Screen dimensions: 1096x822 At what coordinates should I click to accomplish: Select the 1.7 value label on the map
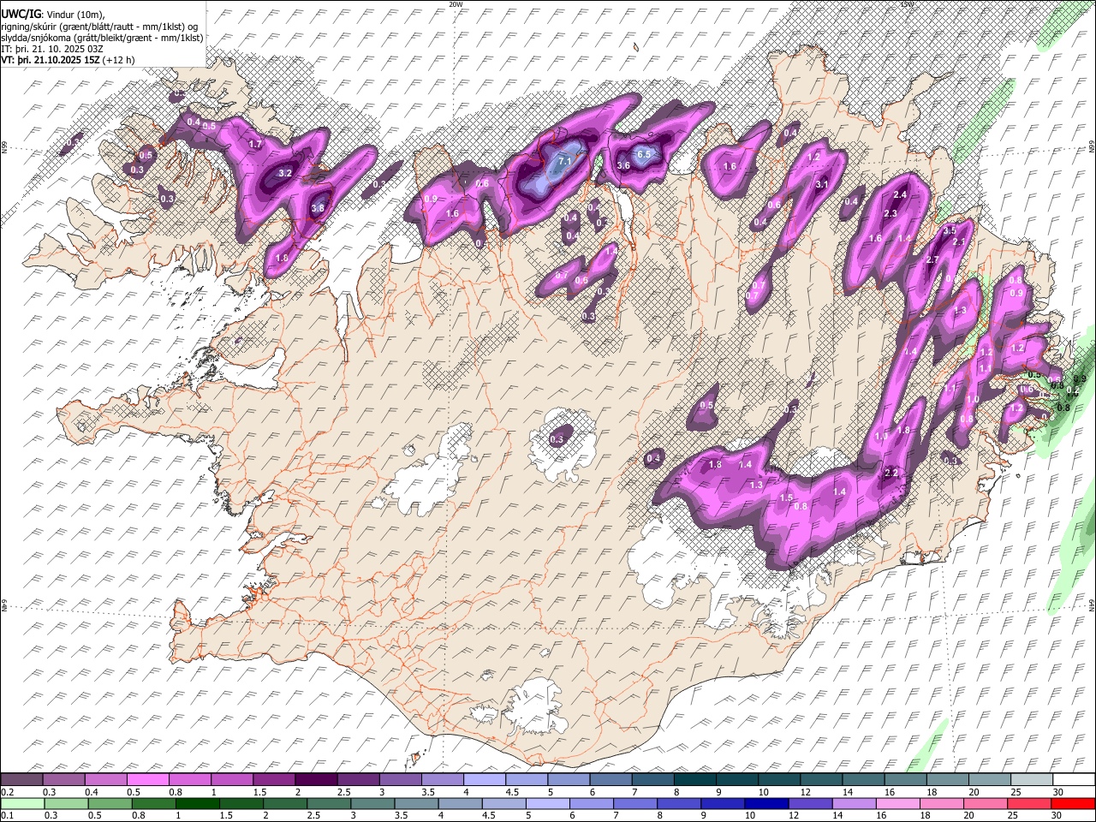(x=255, y=145)
